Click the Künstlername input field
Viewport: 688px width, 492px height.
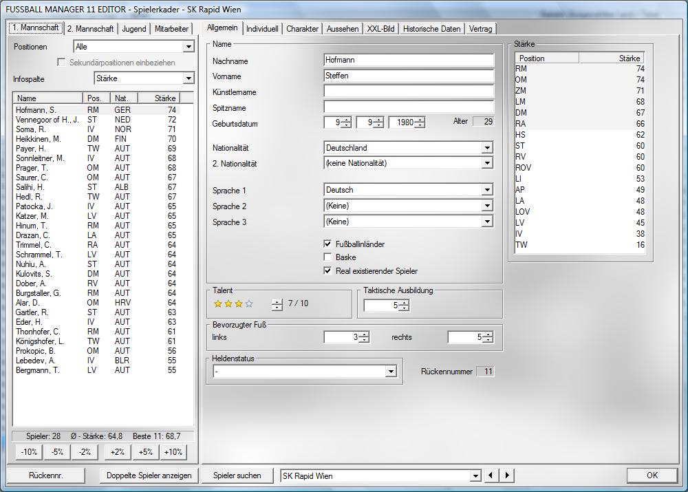tap(409, 92)
